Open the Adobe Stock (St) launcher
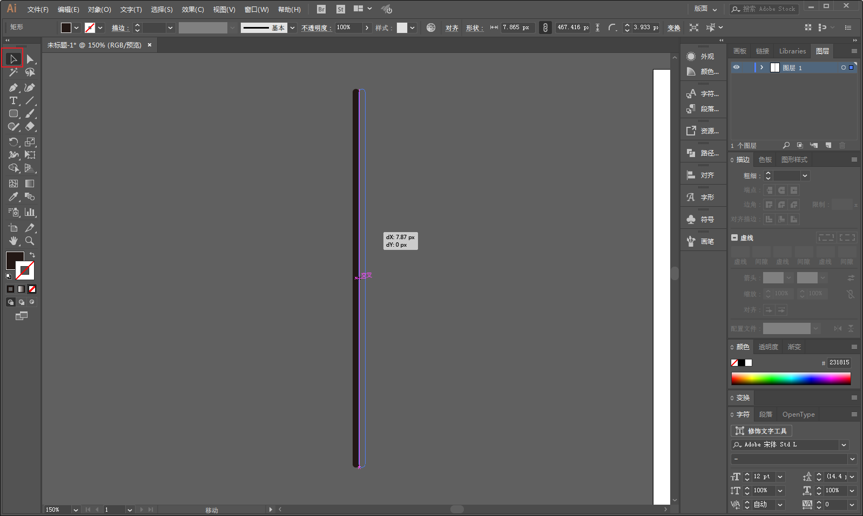This screenshot has height=516, width=863. (340, 9)
